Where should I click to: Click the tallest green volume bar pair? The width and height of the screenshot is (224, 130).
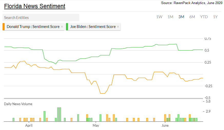59,114
